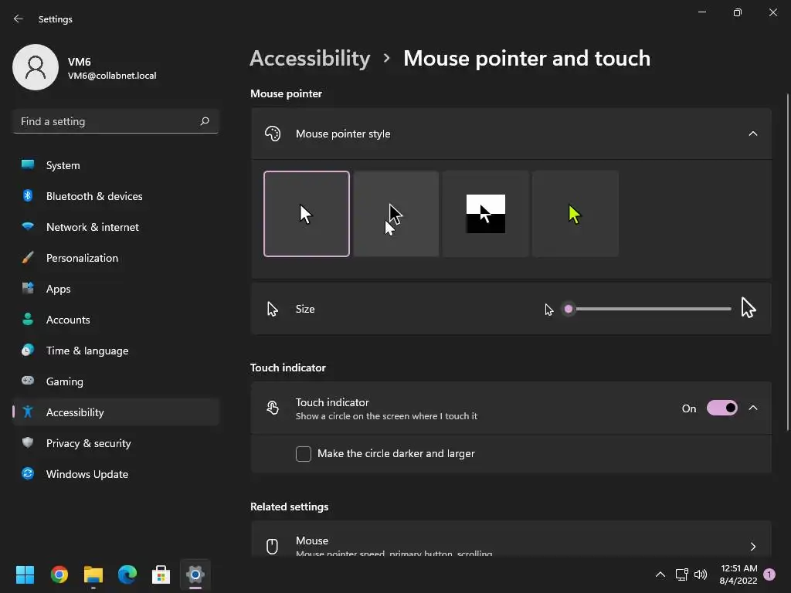Open File Explorer from taskbar
This screenshot has width=791, height=593.
[93, 574]
